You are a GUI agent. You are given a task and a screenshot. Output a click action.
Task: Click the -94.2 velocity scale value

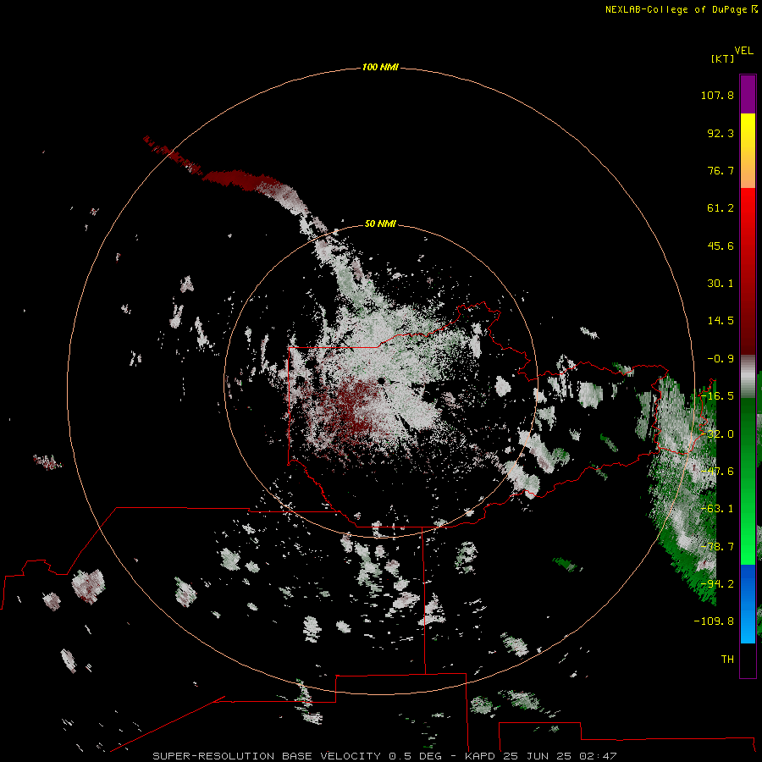pos(717,584)
